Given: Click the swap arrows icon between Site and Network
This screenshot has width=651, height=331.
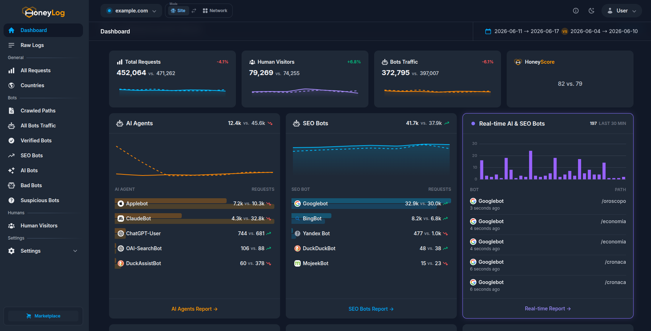Looking at the screenshot, I should click(x=194, y=11).
